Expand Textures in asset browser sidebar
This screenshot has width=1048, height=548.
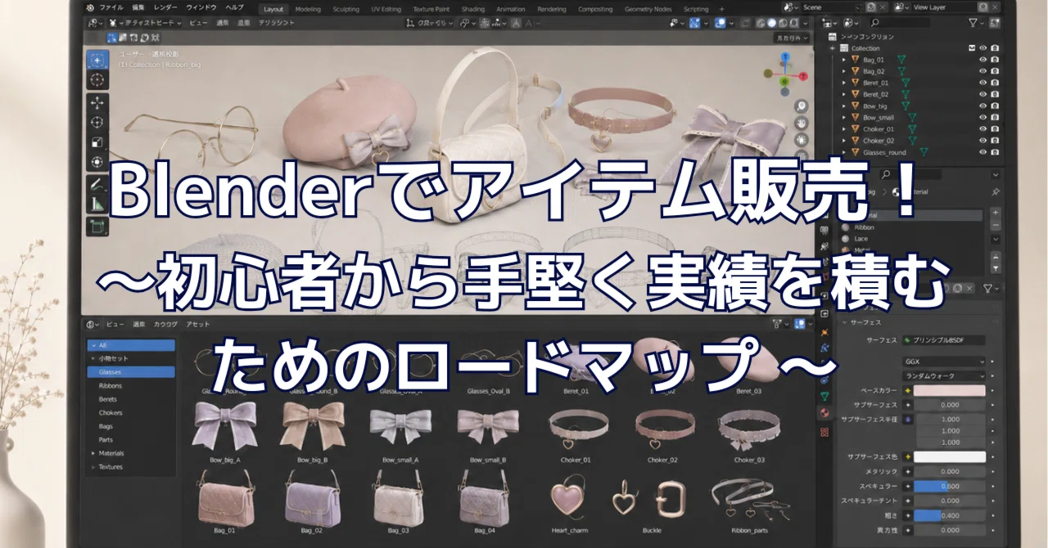coord(93,467)
